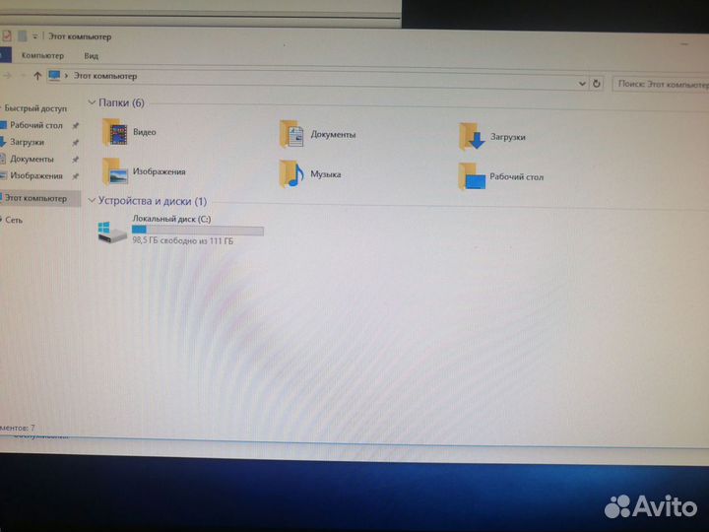This screenshot has height=532, width=709.
Task: Collapse the Устройства и диски (1) group
Action: coord(92,201)
